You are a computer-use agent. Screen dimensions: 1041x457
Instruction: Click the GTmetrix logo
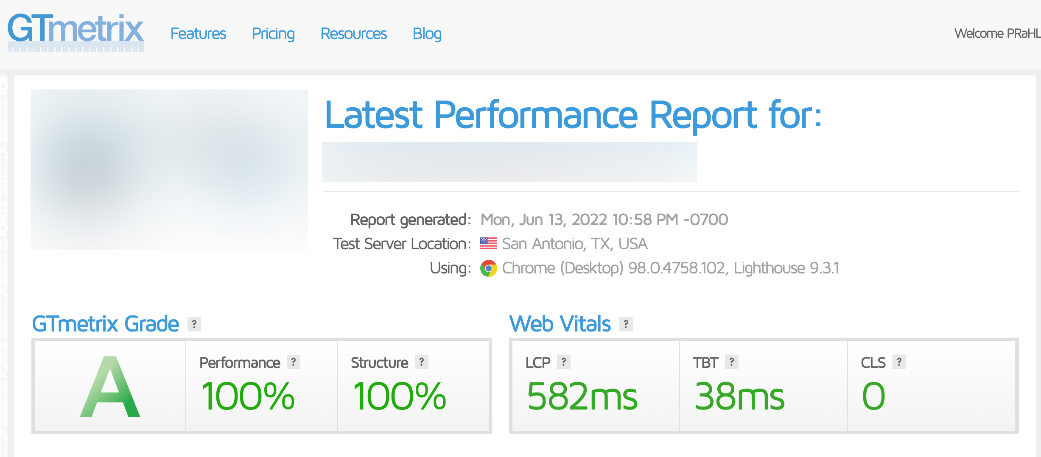coord(76,32)
